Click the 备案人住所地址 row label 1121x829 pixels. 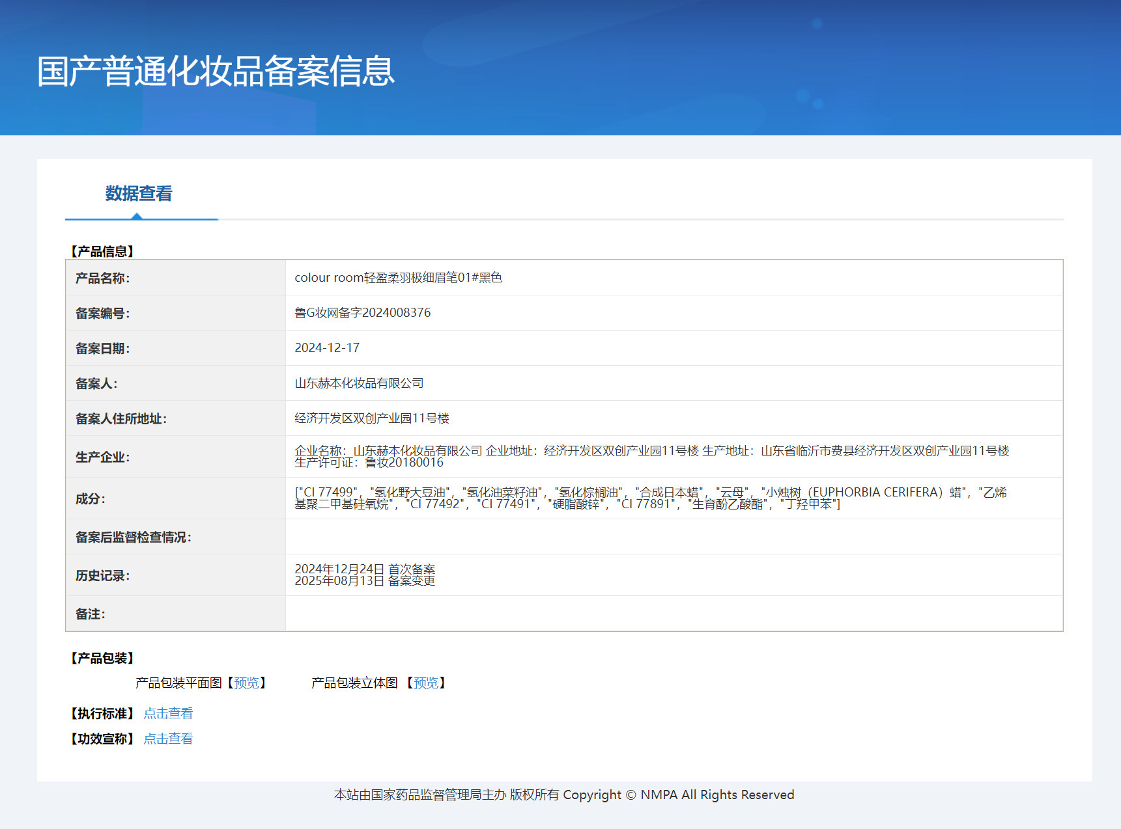click(121, 419)
